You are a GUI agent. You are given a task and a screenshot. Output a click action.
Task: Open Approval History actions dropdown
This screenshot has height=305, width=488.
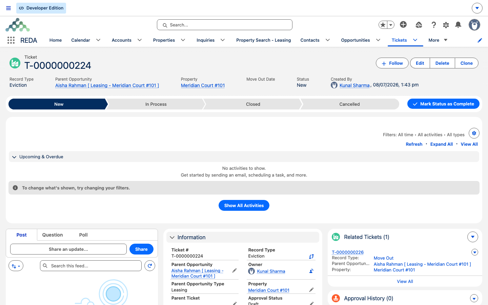(x=474, y=299)
